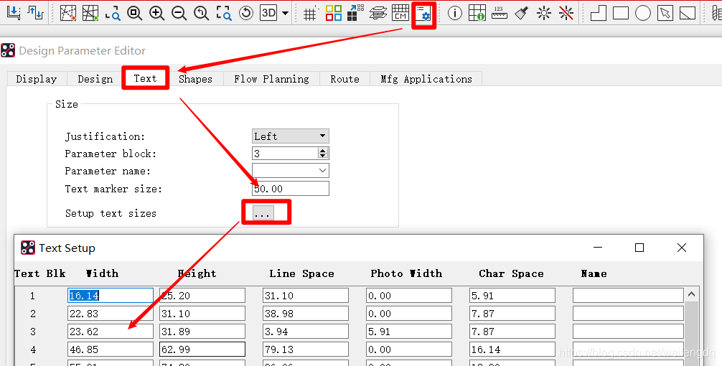This screenshot has height=366, width=722.
Task: Click Height field 31.10 in row 2
Action: tap(202, 314)
